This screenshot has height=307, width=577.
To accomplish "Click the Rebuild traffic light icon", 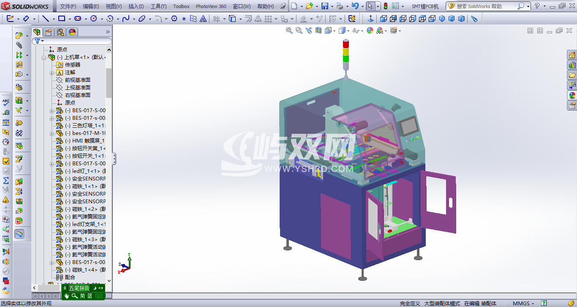I will (386, 6).
